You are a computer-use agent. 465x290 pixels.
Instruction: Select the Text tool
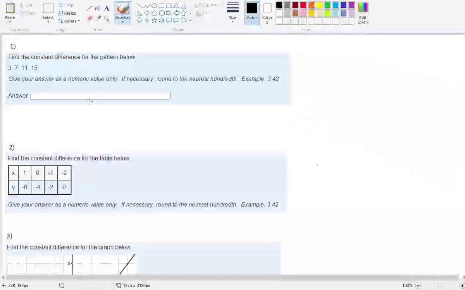[x=107, y=9]
